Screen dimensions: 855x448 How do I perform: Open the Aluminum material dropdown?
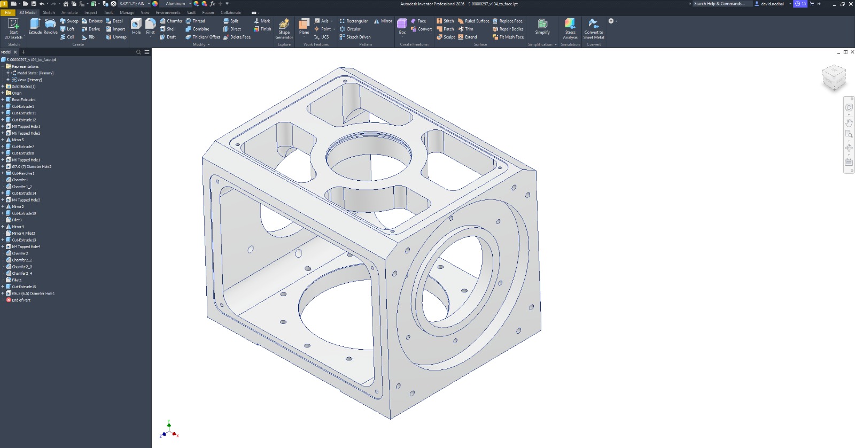click(190, 4)
